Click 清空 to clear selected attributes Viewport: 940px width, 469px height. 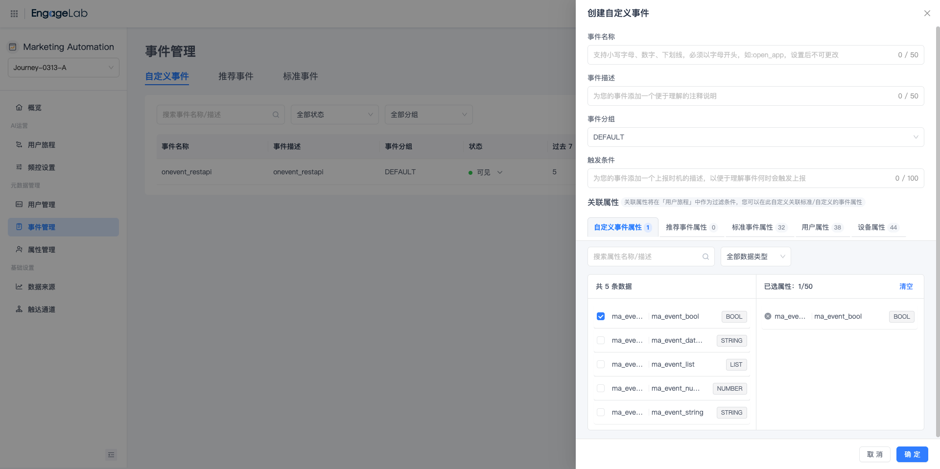point(906,286)
